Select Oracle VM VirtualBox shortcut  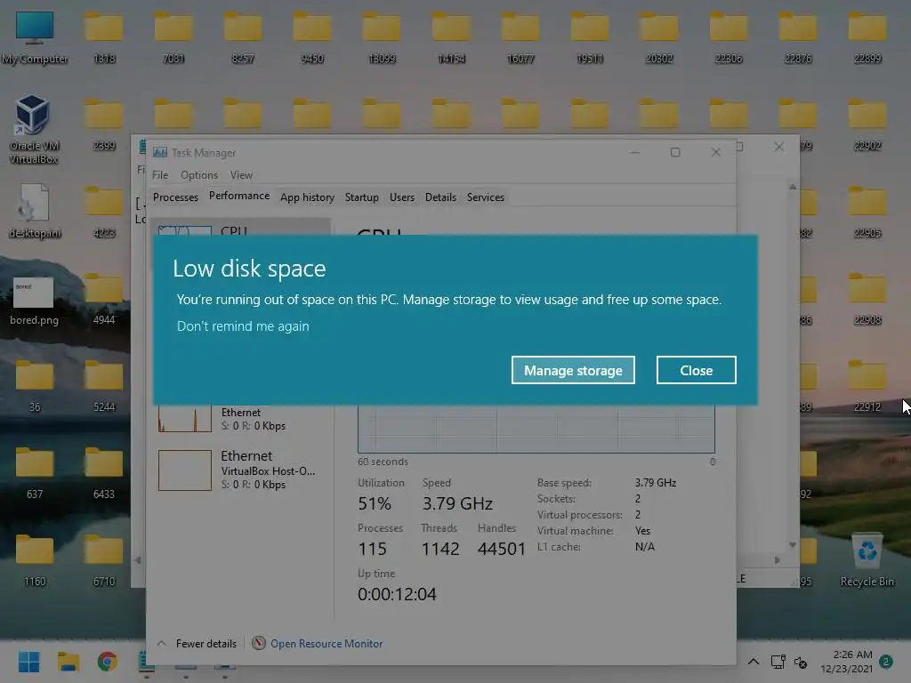[x=33, y=130]
